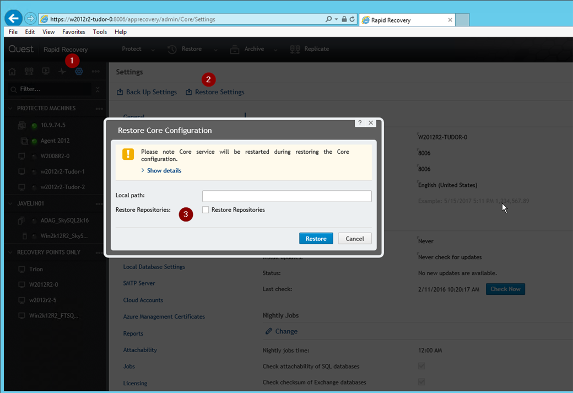
Task: Open the Home icon in sidebar
Action: coord(12,71)
